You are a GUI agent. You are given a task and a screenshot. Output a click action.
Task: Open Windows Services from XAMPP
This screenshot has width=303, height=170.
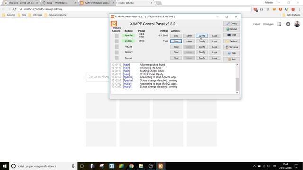pos(232,47)
